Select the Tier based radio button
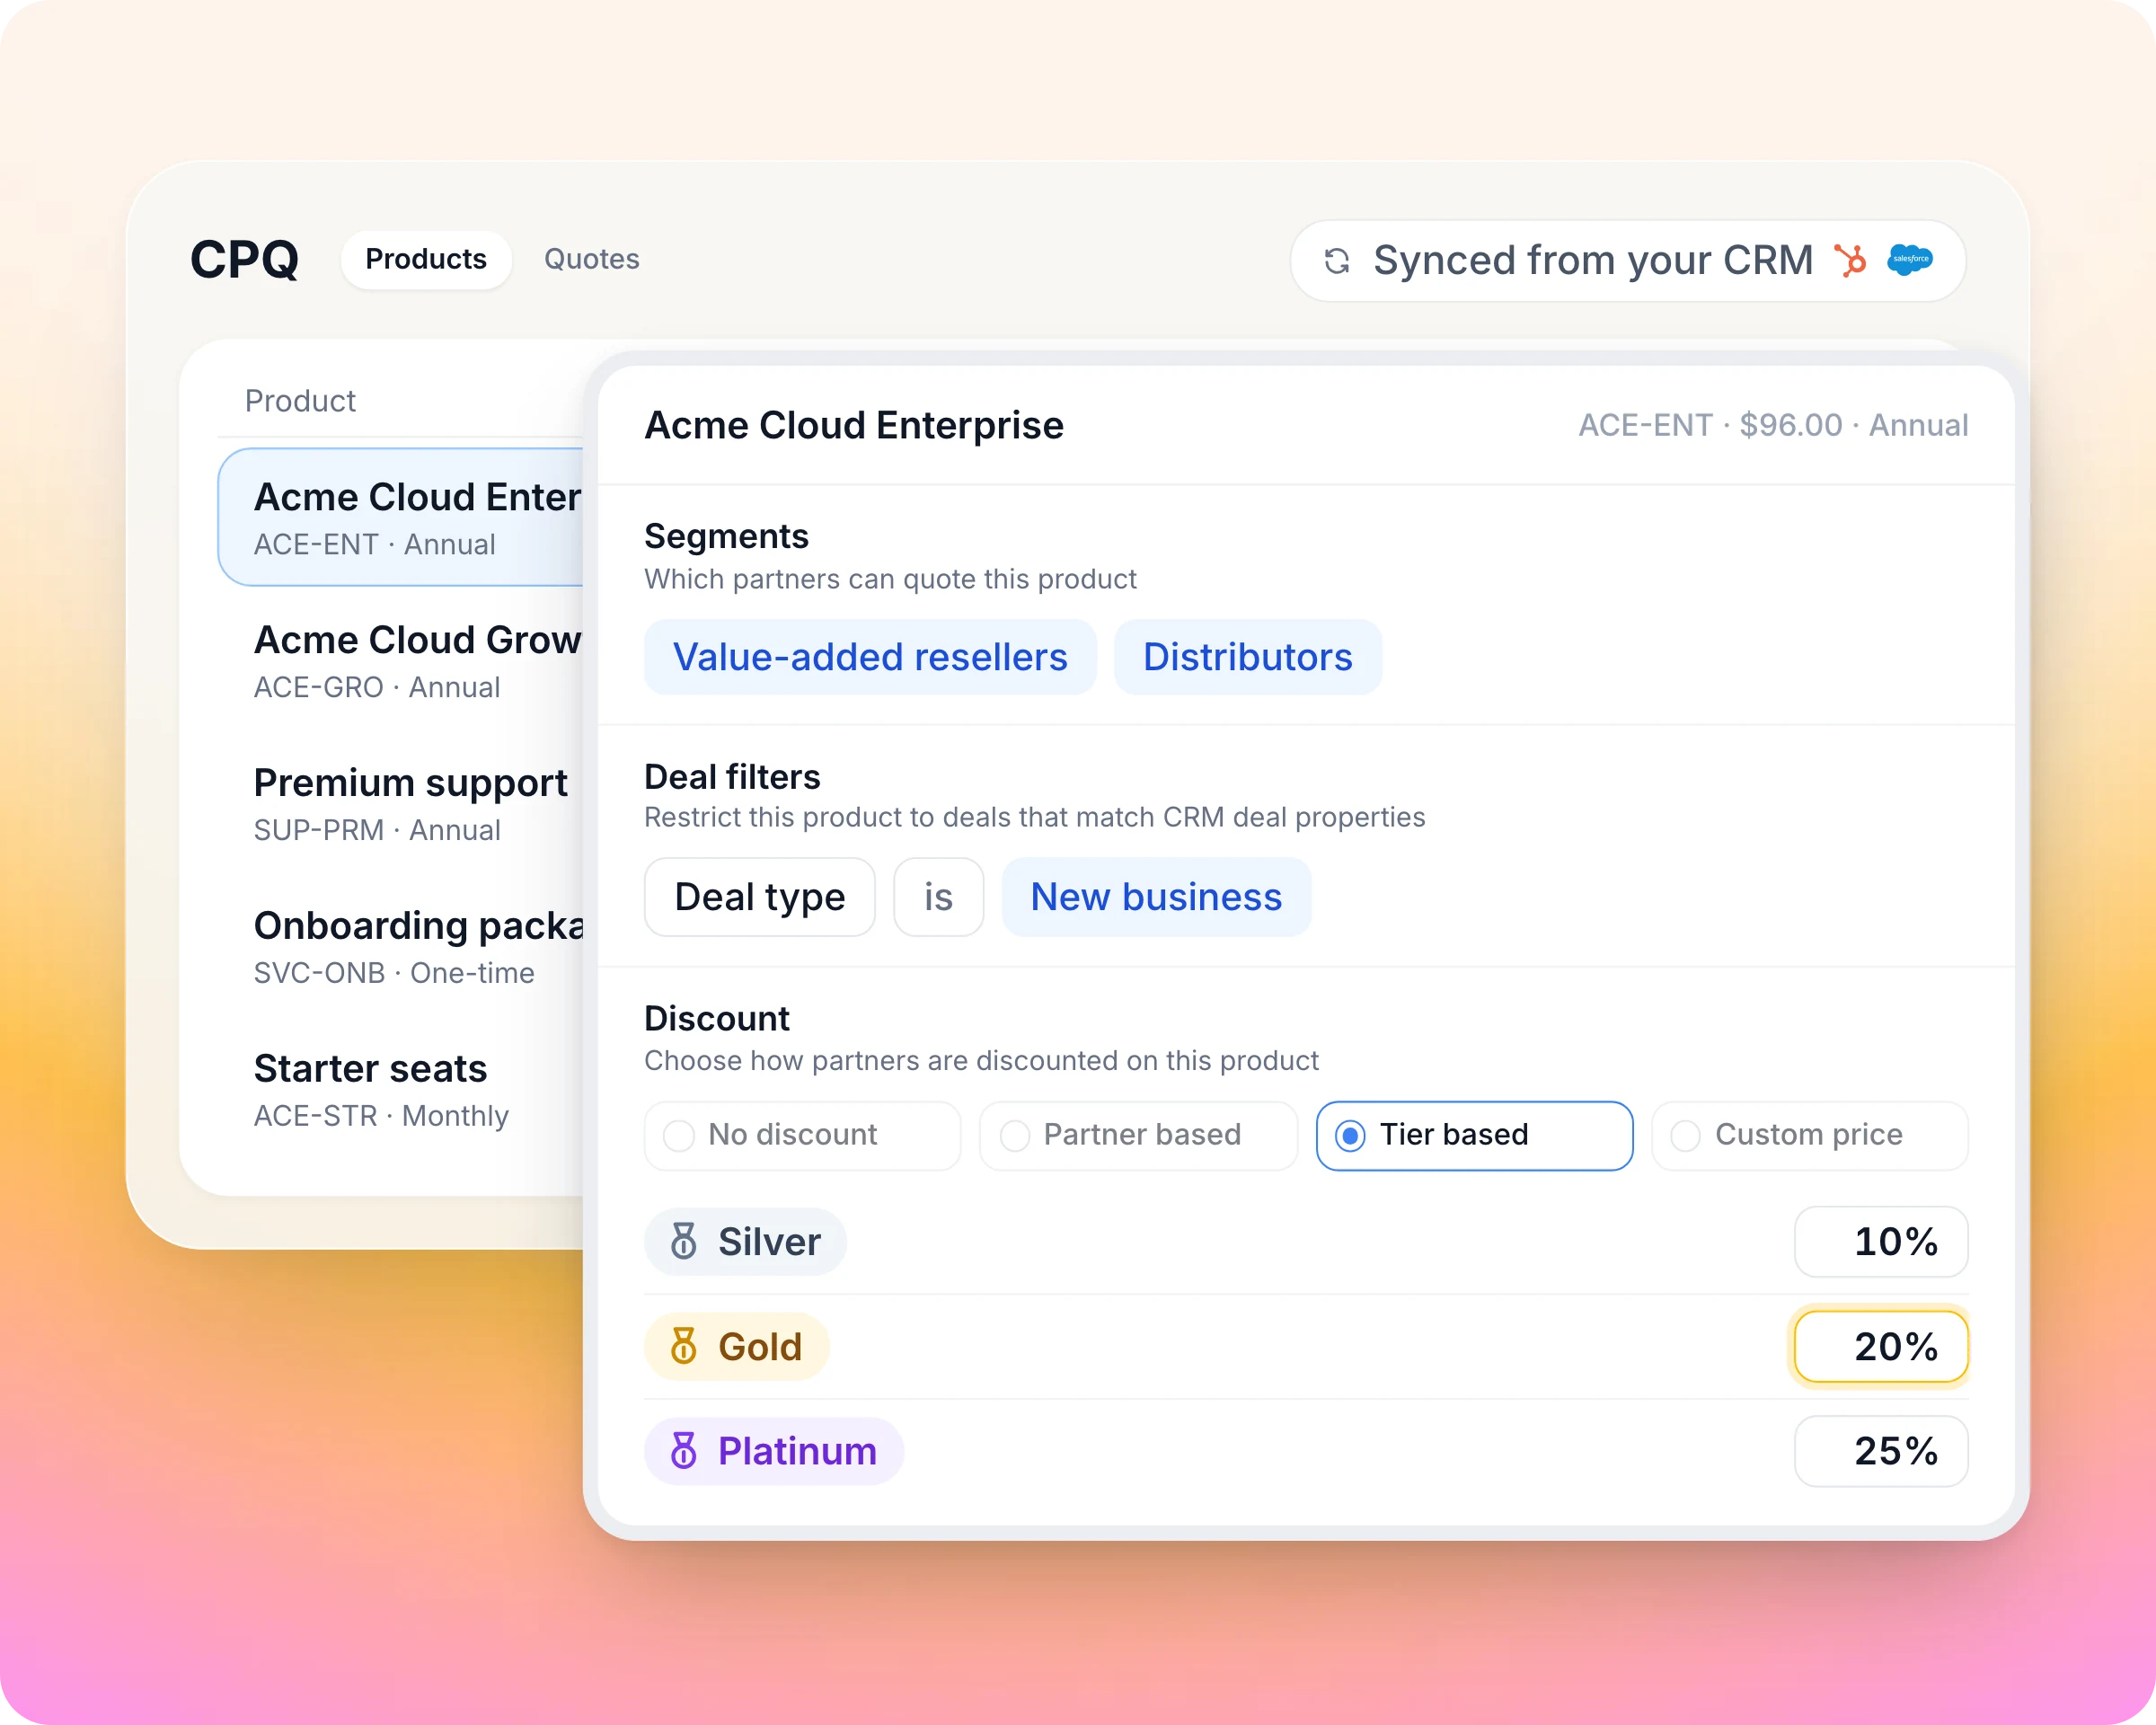Screen dimensions: 2156x1725 (1474, 1135)
